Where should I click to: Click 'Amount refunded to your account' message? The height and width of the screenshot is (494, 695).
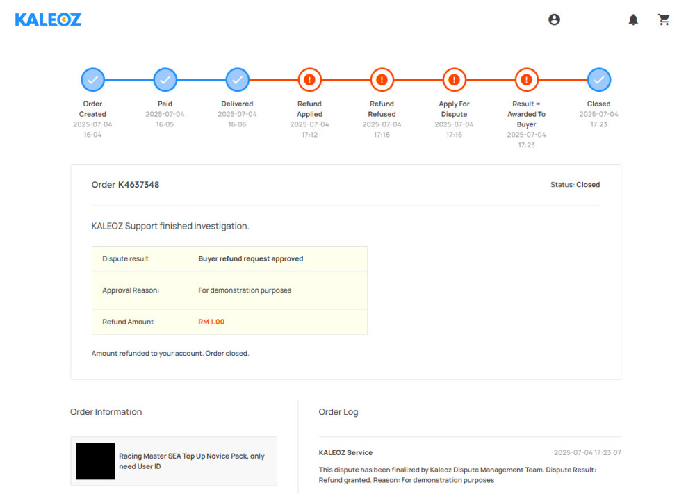170,354
